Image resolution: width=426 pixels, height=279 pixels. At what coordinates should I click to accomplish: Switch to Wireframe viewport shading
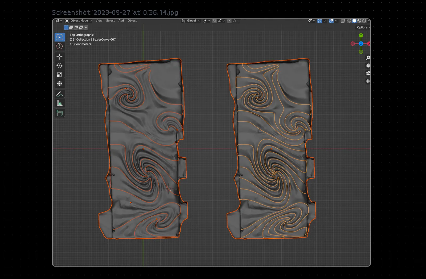349,21
